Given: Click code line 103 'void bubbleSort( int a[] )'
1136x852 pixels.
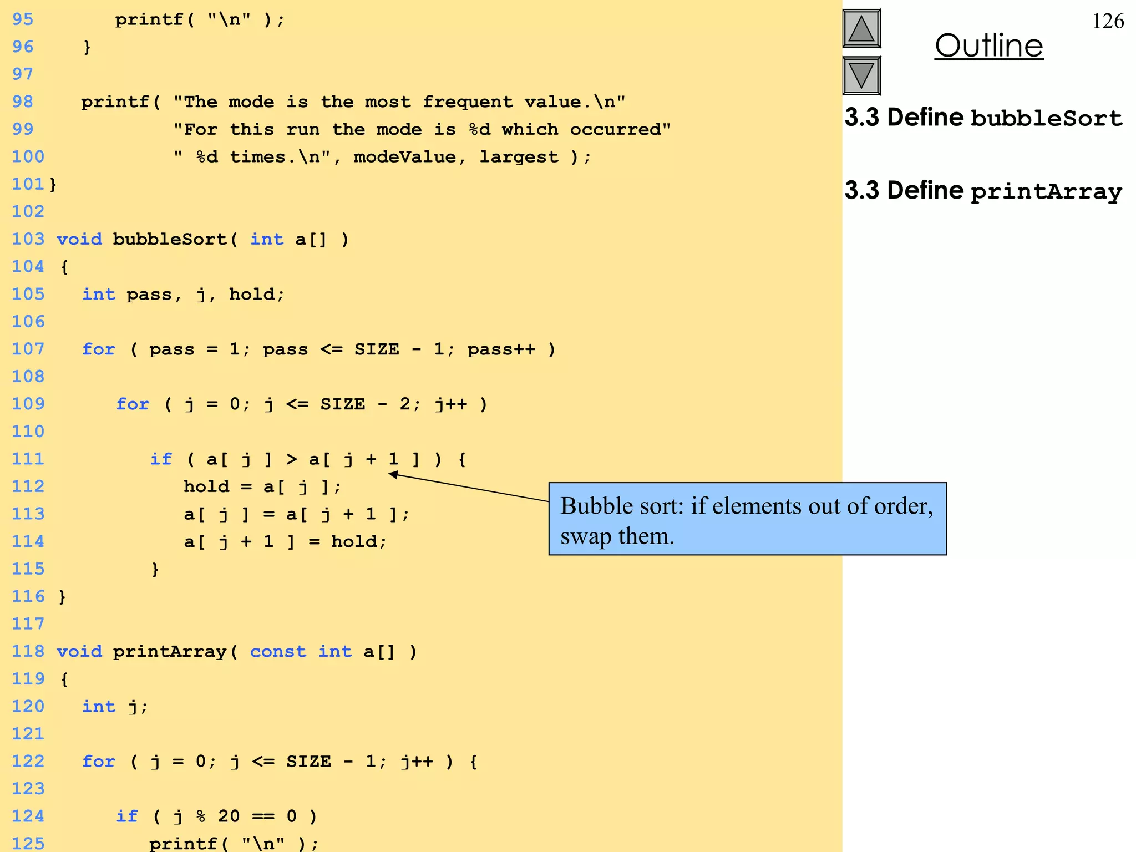Looking at the screenshot, I should 203,240.
